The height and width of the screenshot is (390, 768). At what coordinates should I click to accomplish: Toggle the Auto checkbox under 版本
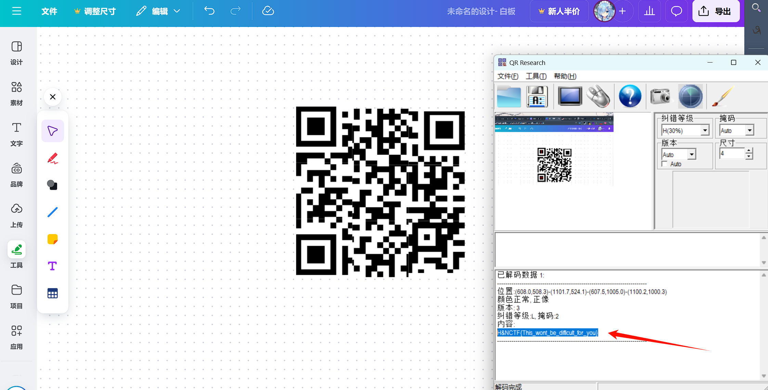pyautogui.click(x=665, y=164)
